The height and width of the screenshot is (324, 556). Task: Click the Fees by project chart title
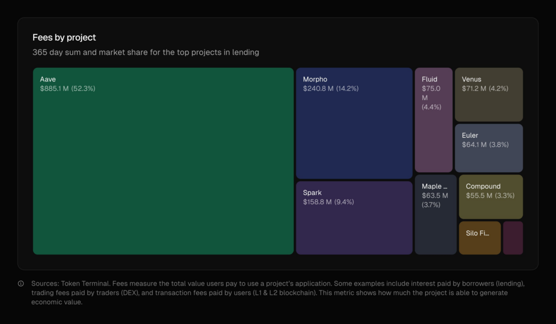point(65,37)
